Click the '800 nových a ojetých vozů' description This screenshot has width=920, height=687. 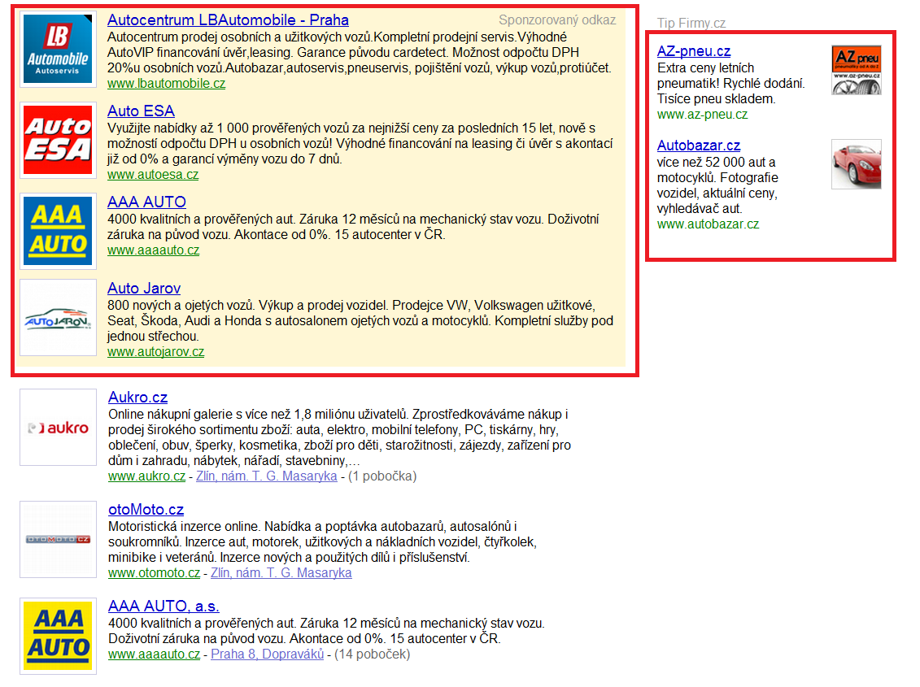coord(360,320)
